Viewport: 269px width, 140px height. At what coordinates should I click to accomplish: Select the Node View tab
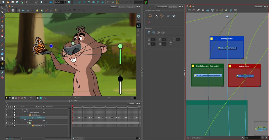pos(258,7)
